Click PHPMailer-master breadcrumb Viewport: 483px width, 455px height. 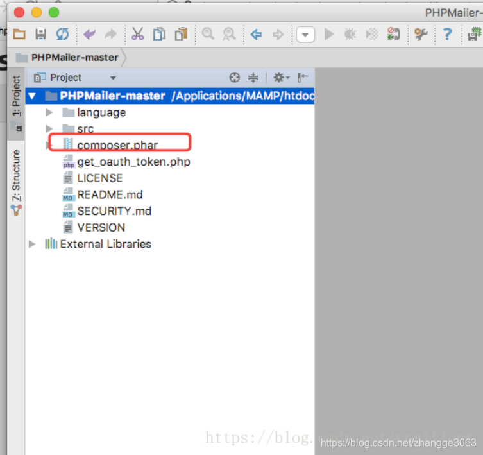pyautogui.click(x=75, y=57)
